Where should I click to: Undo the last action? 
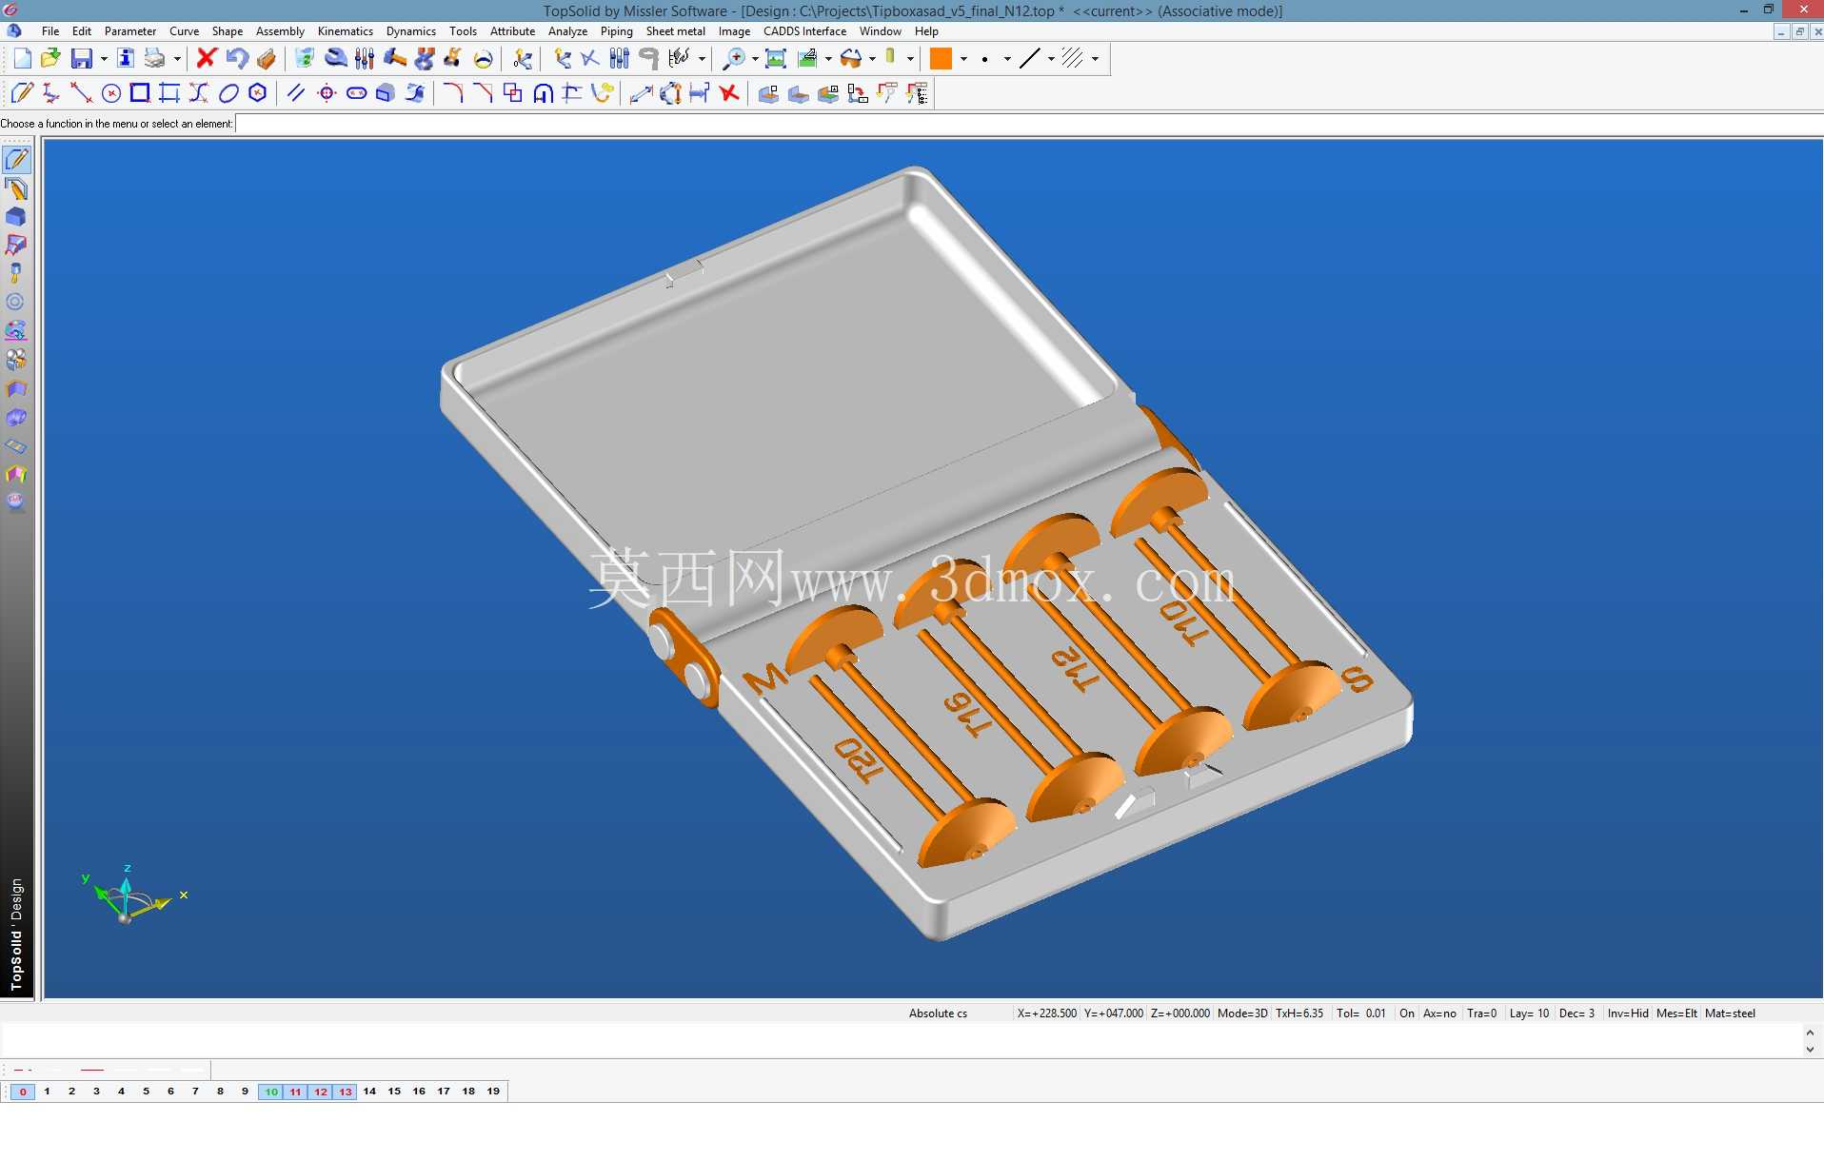(x=236, y=59)
